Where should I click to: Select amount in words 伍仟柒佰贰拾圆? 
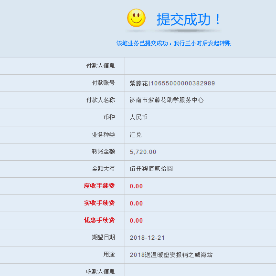click(x=151, y=169)
